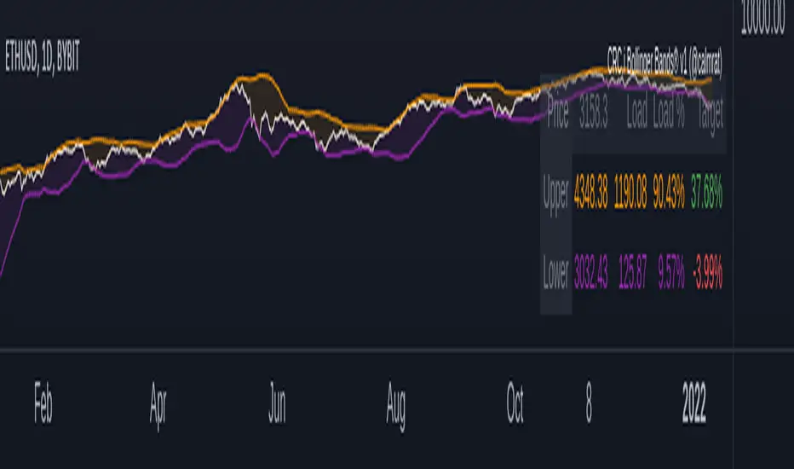794x469 pixels.
Task: Click the orange band peak near June
Action: click(262, 76)
